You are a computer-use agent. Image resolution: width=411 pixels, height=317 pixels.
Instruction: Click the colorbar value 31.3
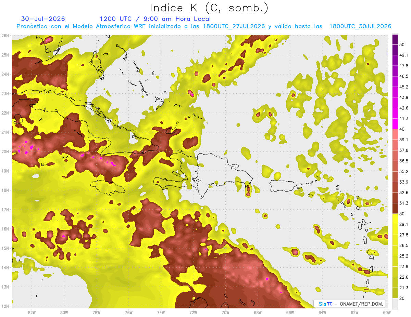coord(404,203)
